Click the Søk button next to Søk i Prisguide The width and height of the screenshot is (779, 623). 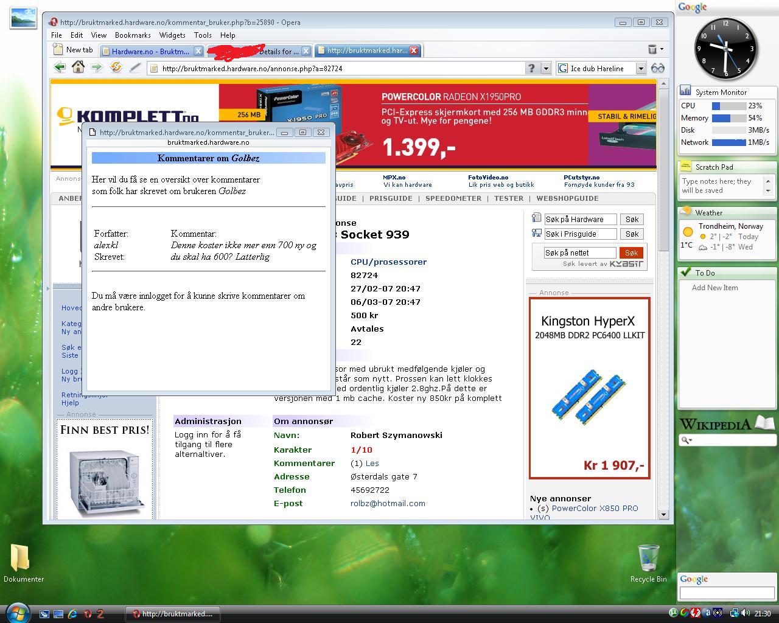click(x=632, y=234)
